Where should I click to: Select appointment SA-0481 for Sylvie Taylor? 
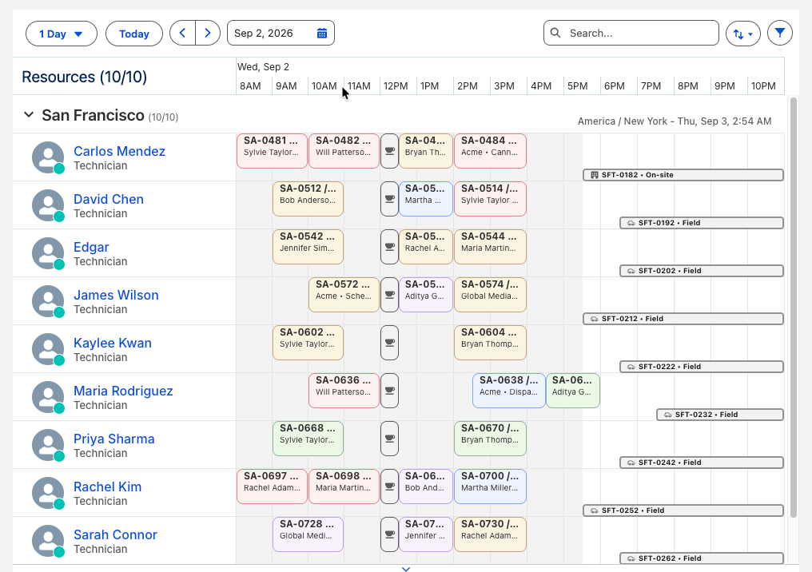point(272,151)
